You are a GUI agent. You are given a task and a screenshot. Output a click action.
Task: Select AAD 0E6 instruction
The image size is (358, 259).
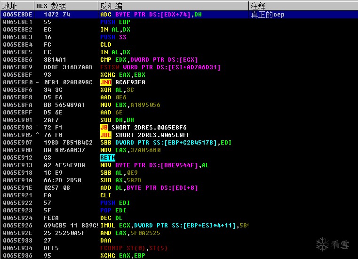pyautogui.click(x=113, y=97)
